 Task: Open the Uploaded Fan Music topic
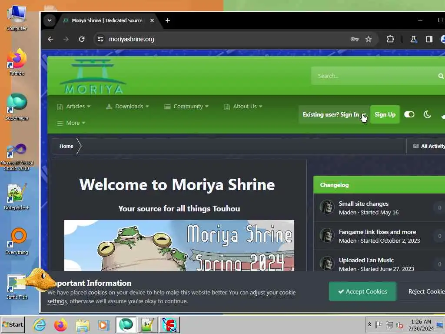(366, 260)
